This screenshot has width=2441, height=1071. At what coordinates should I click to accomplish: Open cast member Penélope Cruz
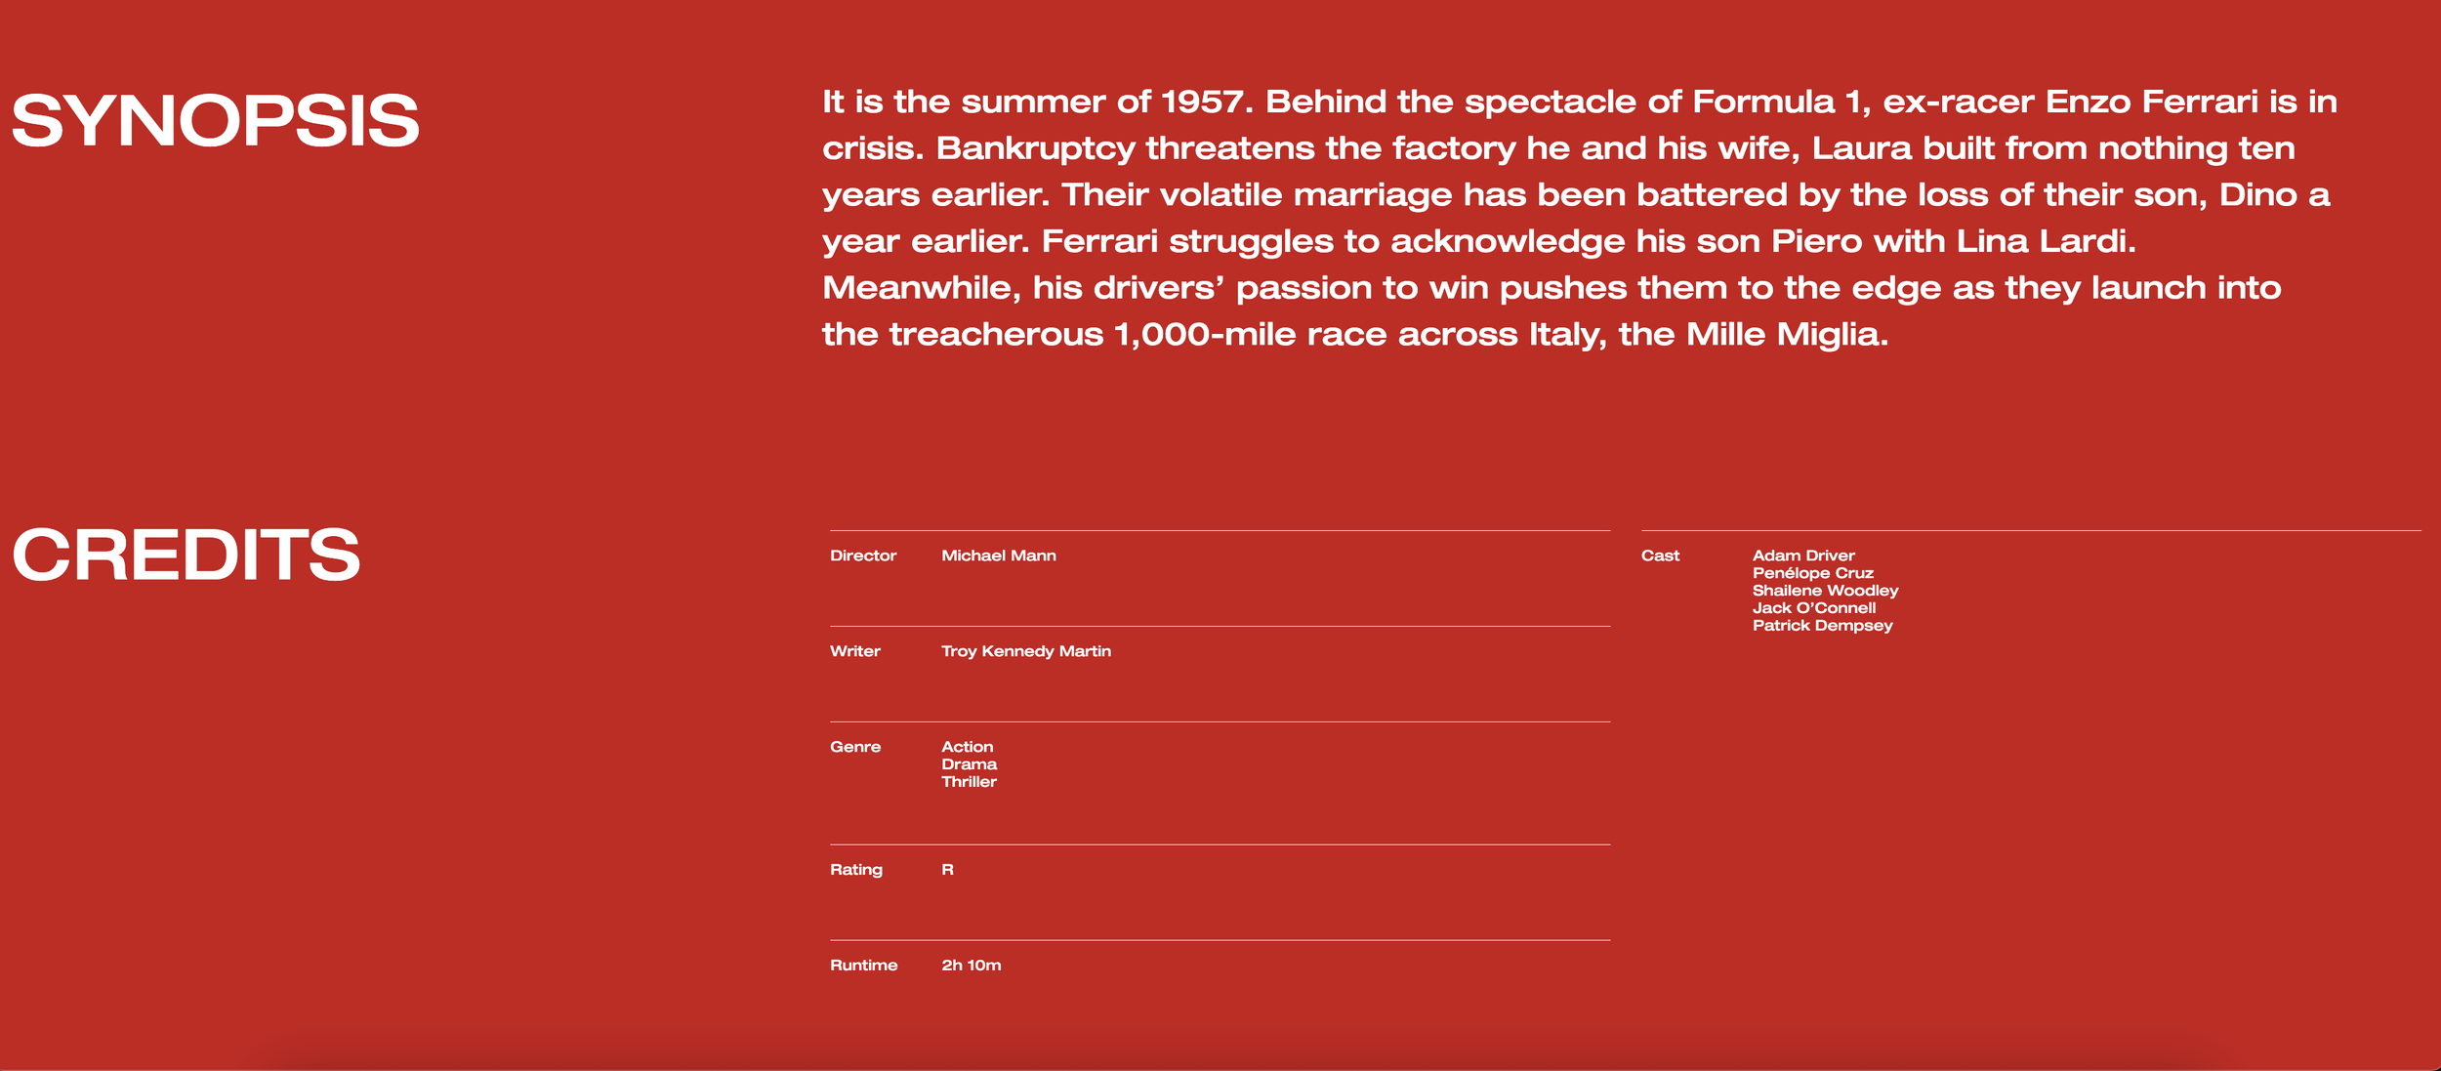pos(1812,573)
